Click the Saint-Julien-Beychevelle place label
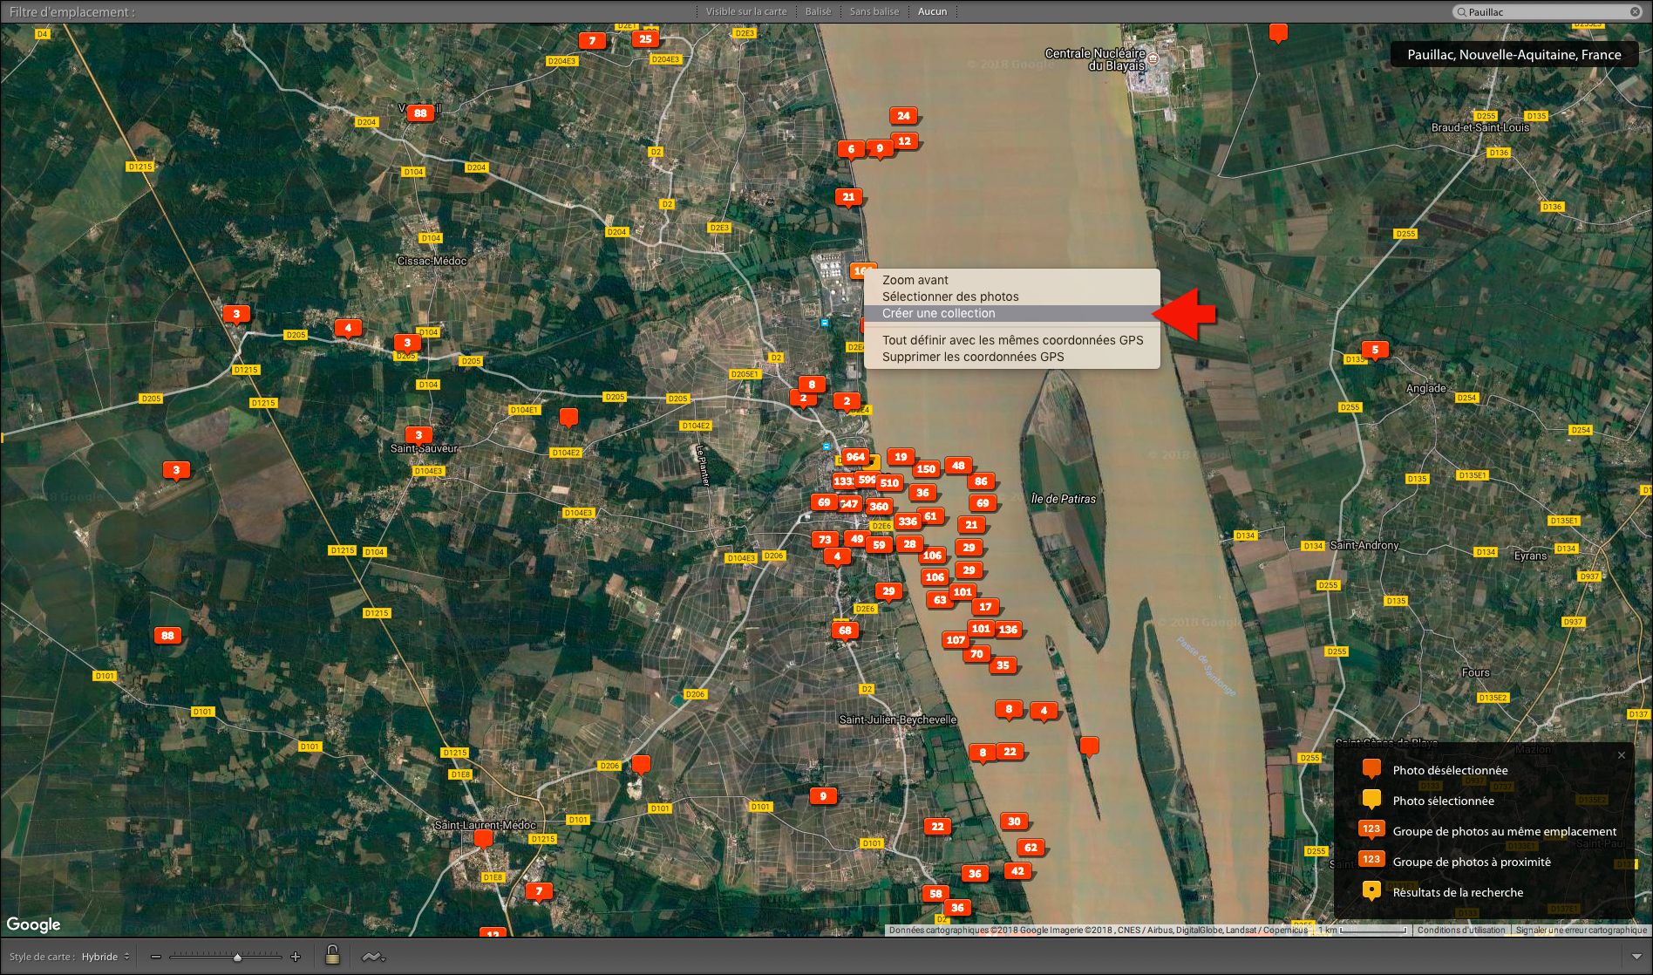 pos(897,719)
